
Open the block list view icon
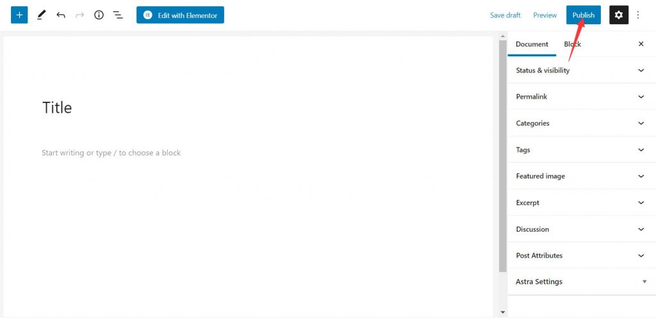point(118,15)
